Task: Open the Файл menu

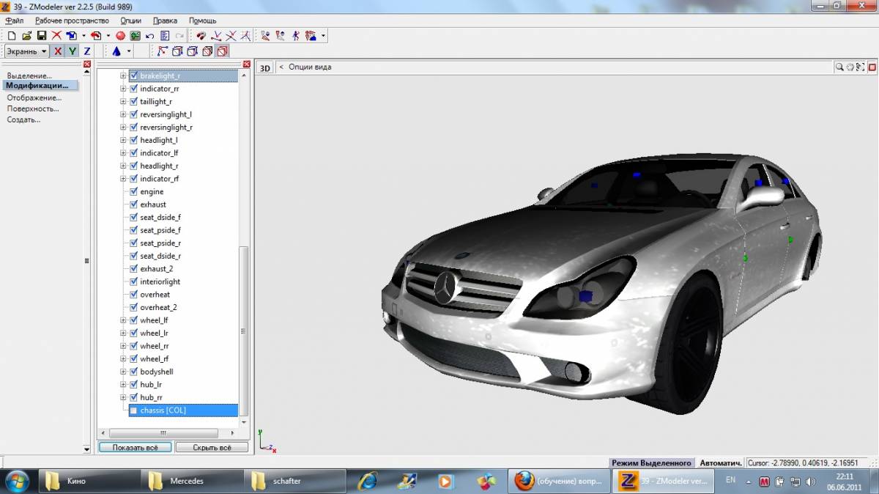Action: tap(15, 21)
